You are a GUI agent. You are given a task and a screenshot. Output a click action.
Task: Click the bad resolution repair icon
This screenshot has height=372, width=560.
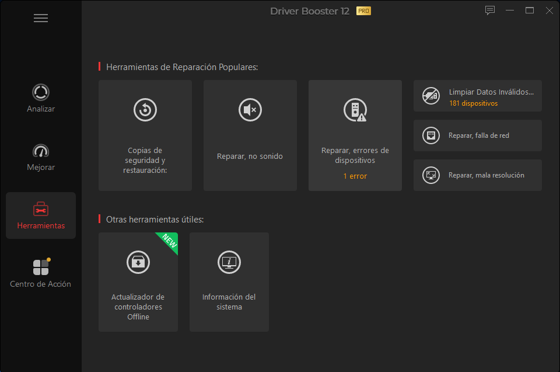point(431,175)
